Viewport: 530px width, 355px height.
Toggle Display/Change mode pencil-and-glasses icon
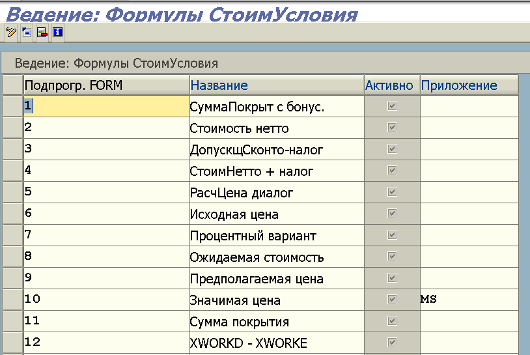click(x=11, y=33)
